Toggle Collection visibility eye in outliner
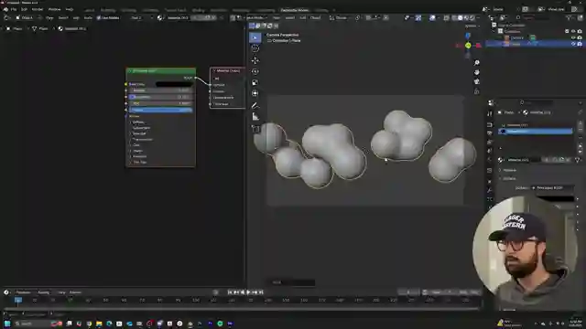Viewport: 586px width, 329px height. point(573,31)
